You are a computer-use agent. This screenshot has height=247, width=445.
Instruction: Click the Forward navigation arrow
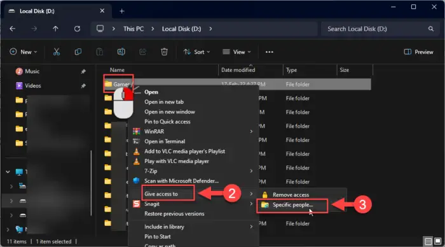[34, 29]
